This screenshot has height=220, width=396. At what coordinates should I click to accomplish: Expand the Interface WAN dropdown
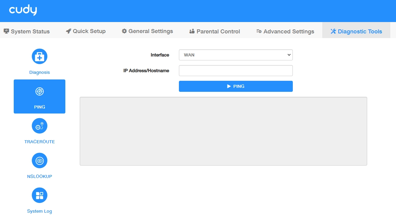(x=236, y=55)
